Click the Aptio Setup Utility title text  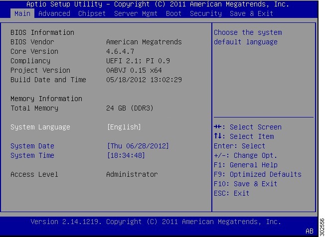tap(64, 4)
